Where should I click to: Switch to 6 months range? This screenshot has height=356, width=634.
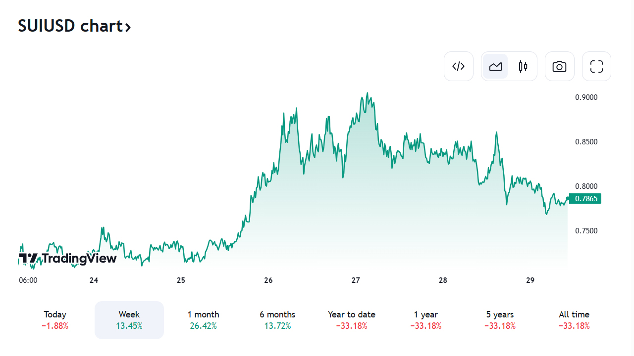(277, 320)
